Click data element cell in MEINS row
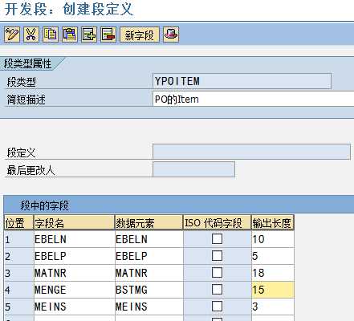The height and width of the screenshot is (321, 354). 149,307
